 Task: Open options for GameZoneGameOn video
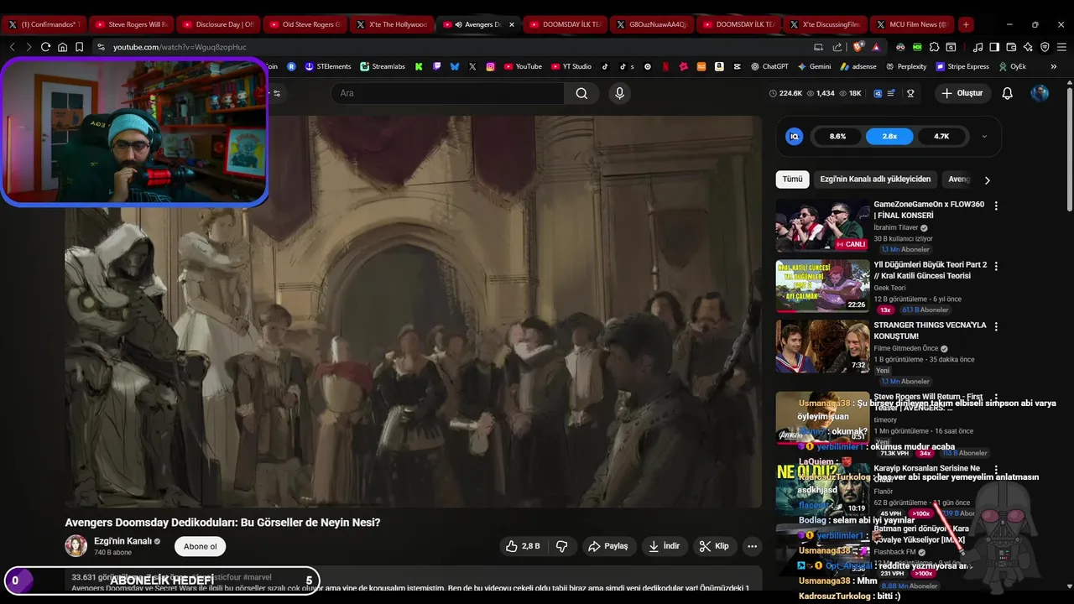996,206
